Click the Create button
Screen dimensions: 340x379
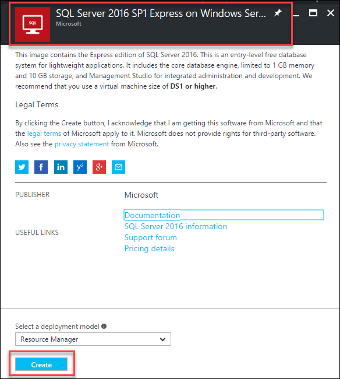click(41, 364)
